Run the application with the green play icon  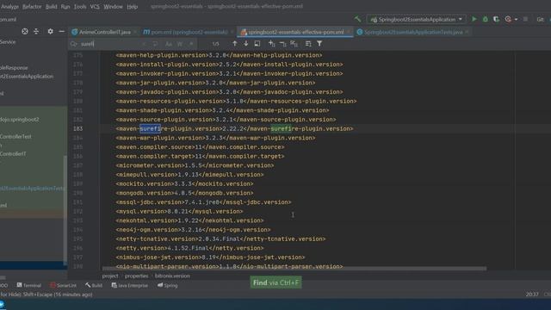[x=474, y=19]
